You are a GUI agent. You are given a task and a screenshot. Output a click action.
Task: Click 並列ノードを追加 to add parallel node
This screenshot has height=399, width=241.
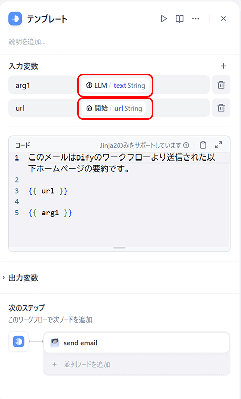(x=137, y=364)
